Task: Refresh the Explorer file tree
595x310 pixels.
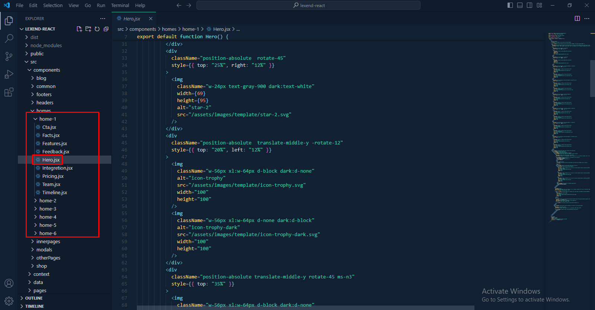Action: 97,29
